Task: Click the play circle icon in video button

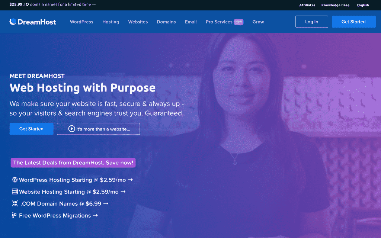Action: tap(71, 129)
